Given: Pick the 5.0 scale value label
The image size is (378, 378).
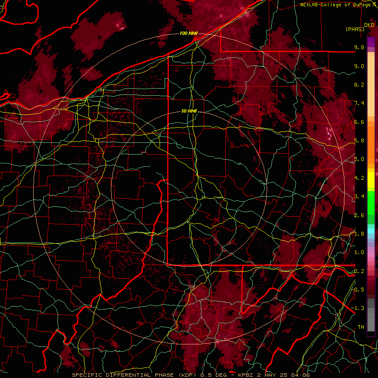Looking at the screenshot, I should (x=359, y=159).
